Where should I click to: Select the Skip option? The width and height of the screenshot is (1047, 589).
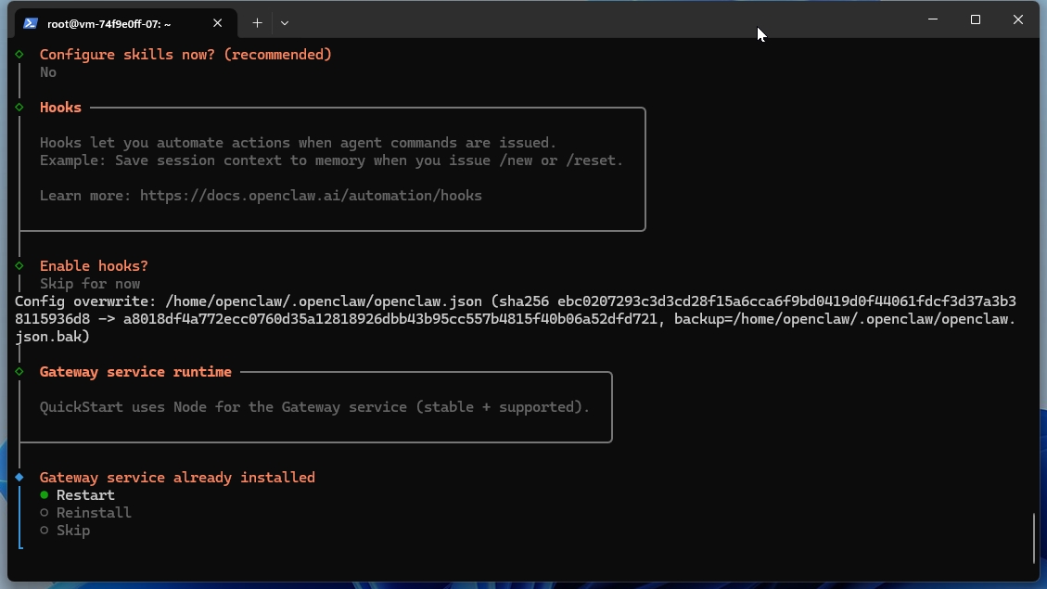73,530
